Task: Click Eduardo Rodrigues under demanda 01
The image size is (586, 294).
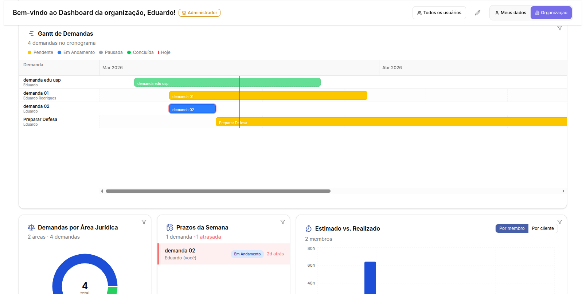Action: click(40, 98)
